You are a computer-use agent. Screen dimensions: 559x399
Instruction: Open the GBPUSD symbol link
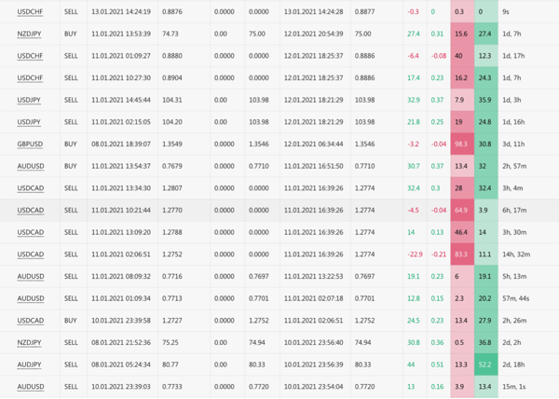(x=29, y=144)
